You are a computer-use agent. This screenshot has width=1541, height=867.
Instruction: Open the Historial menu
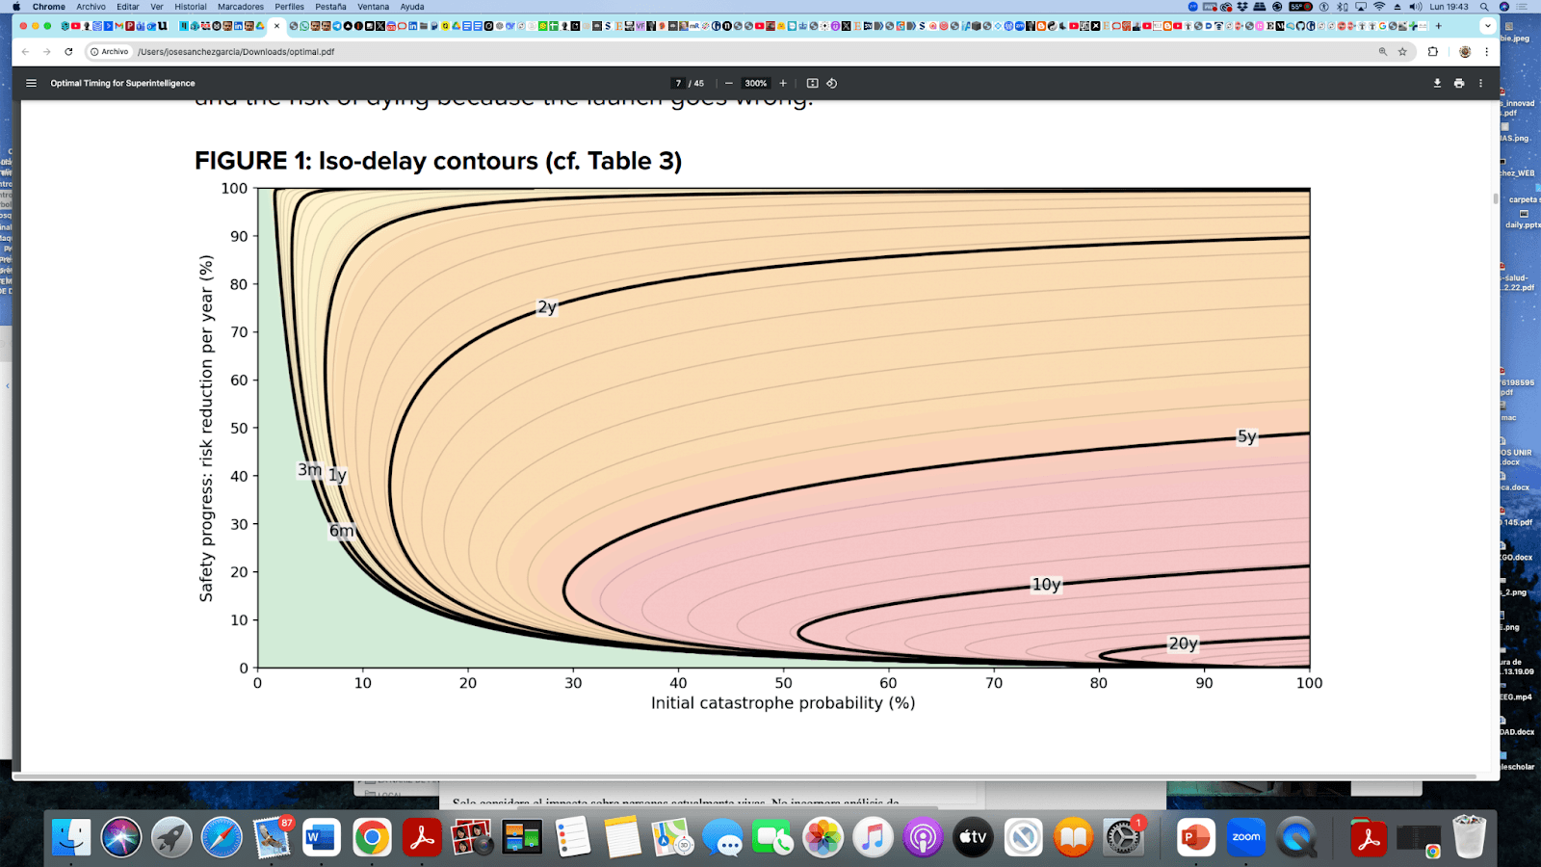(190, 7)
